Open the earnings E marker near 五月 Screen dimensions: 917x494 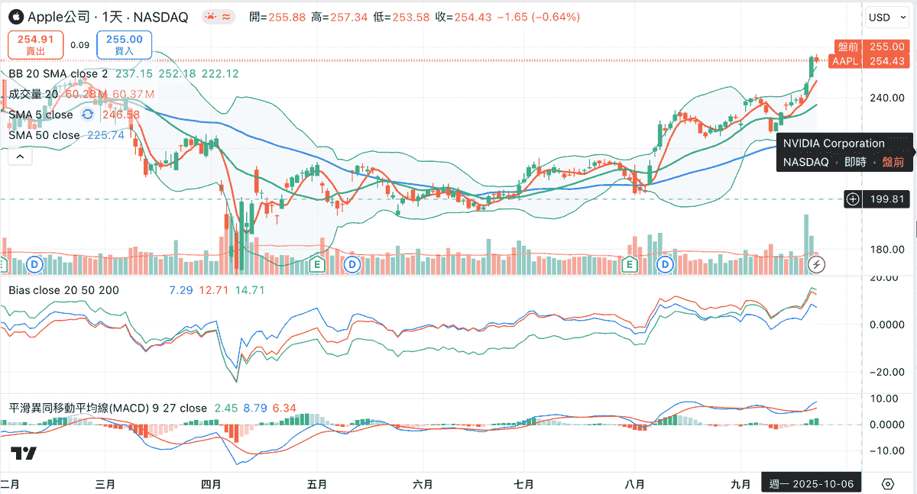[x=317, y=264]
